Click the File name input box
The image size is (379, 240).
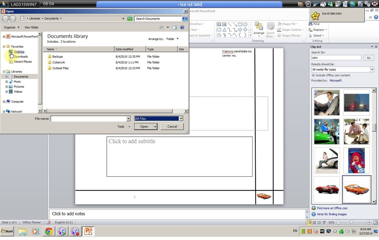coord(89,119)
